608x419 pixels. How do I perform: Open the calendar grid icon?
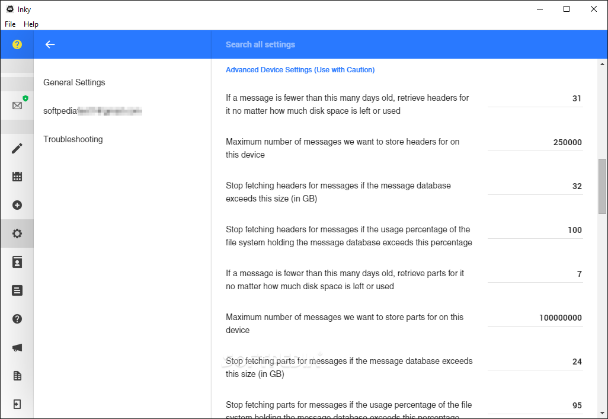[17, 177]
